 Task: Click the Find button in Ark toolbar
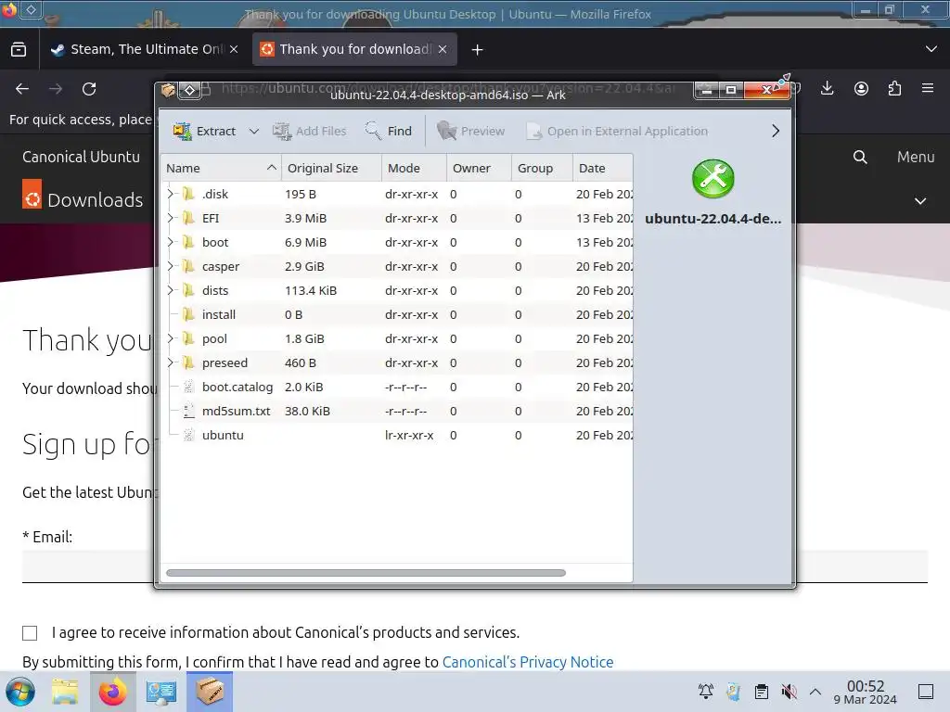pos(389,131)
